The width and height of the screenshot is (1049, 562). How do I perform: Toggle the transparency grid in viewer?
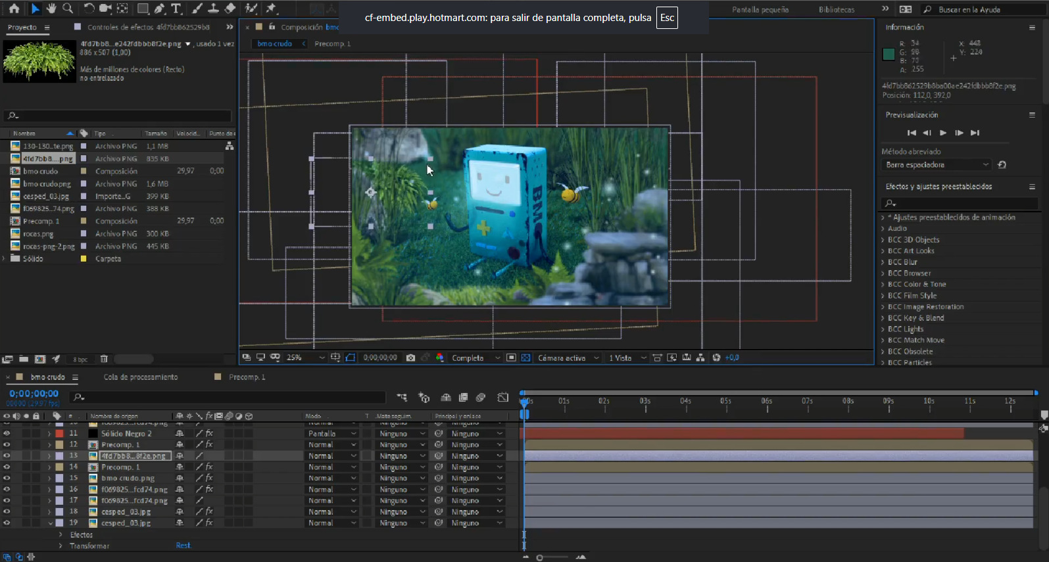tap(526, 358)
